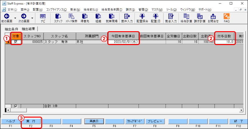Click the ヘルプ F1 button
The image size is (248, 129).
point(11,121)
